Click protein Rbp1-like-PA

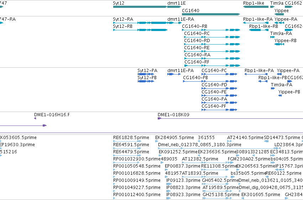256,74
